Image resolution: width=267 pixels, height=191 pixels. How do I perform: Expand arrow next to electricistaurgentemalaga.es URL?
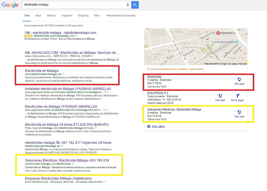tap(62, 146)
